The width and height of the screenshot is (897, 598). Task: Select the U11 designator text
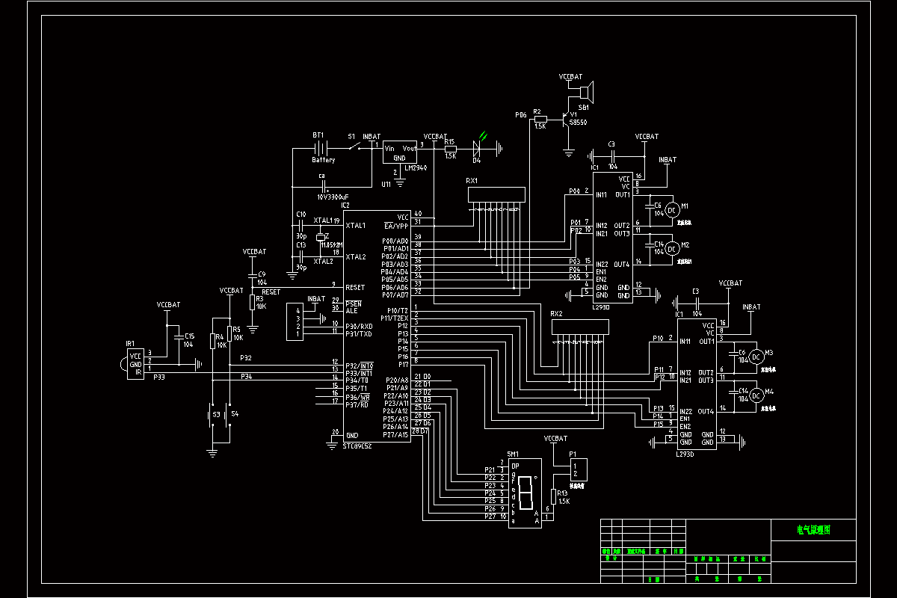[386, 183]
